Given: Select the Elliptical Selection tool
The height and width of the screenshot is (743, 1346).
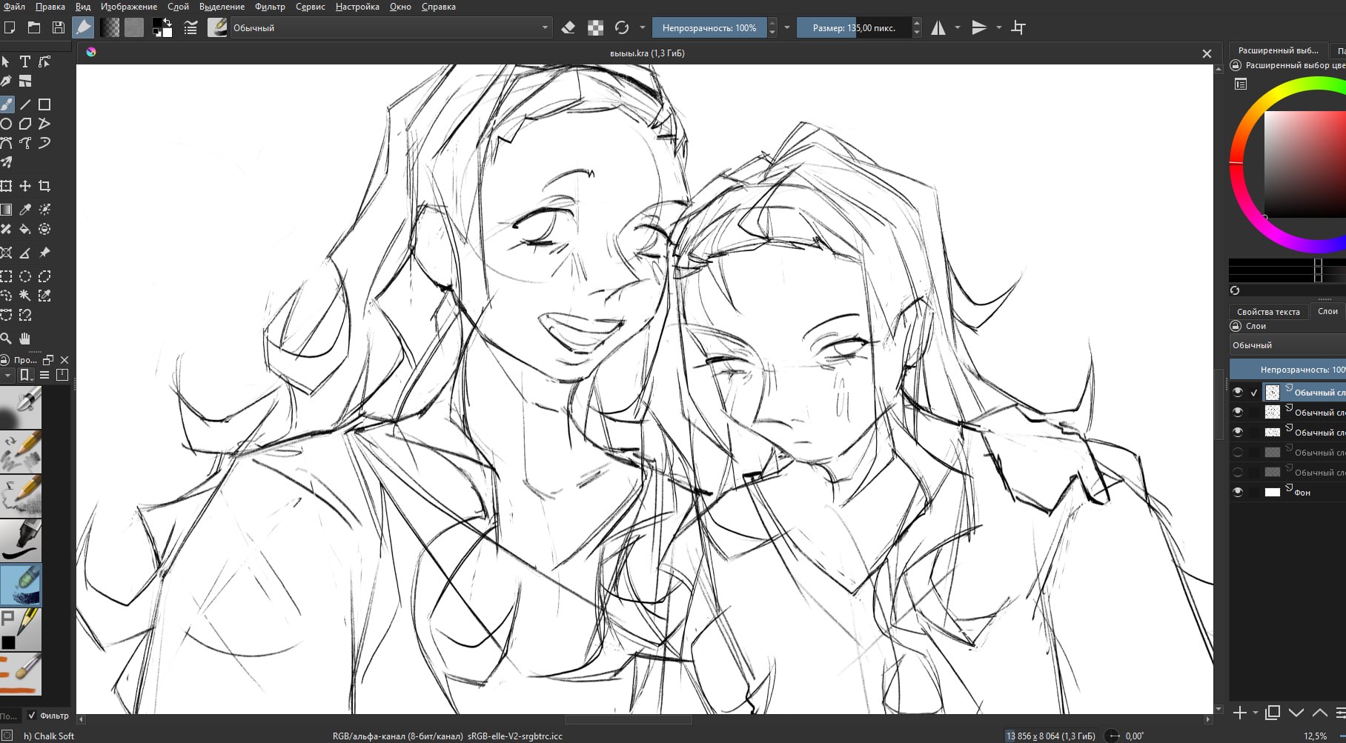Looking at the screenshot, I should point(25,276).
